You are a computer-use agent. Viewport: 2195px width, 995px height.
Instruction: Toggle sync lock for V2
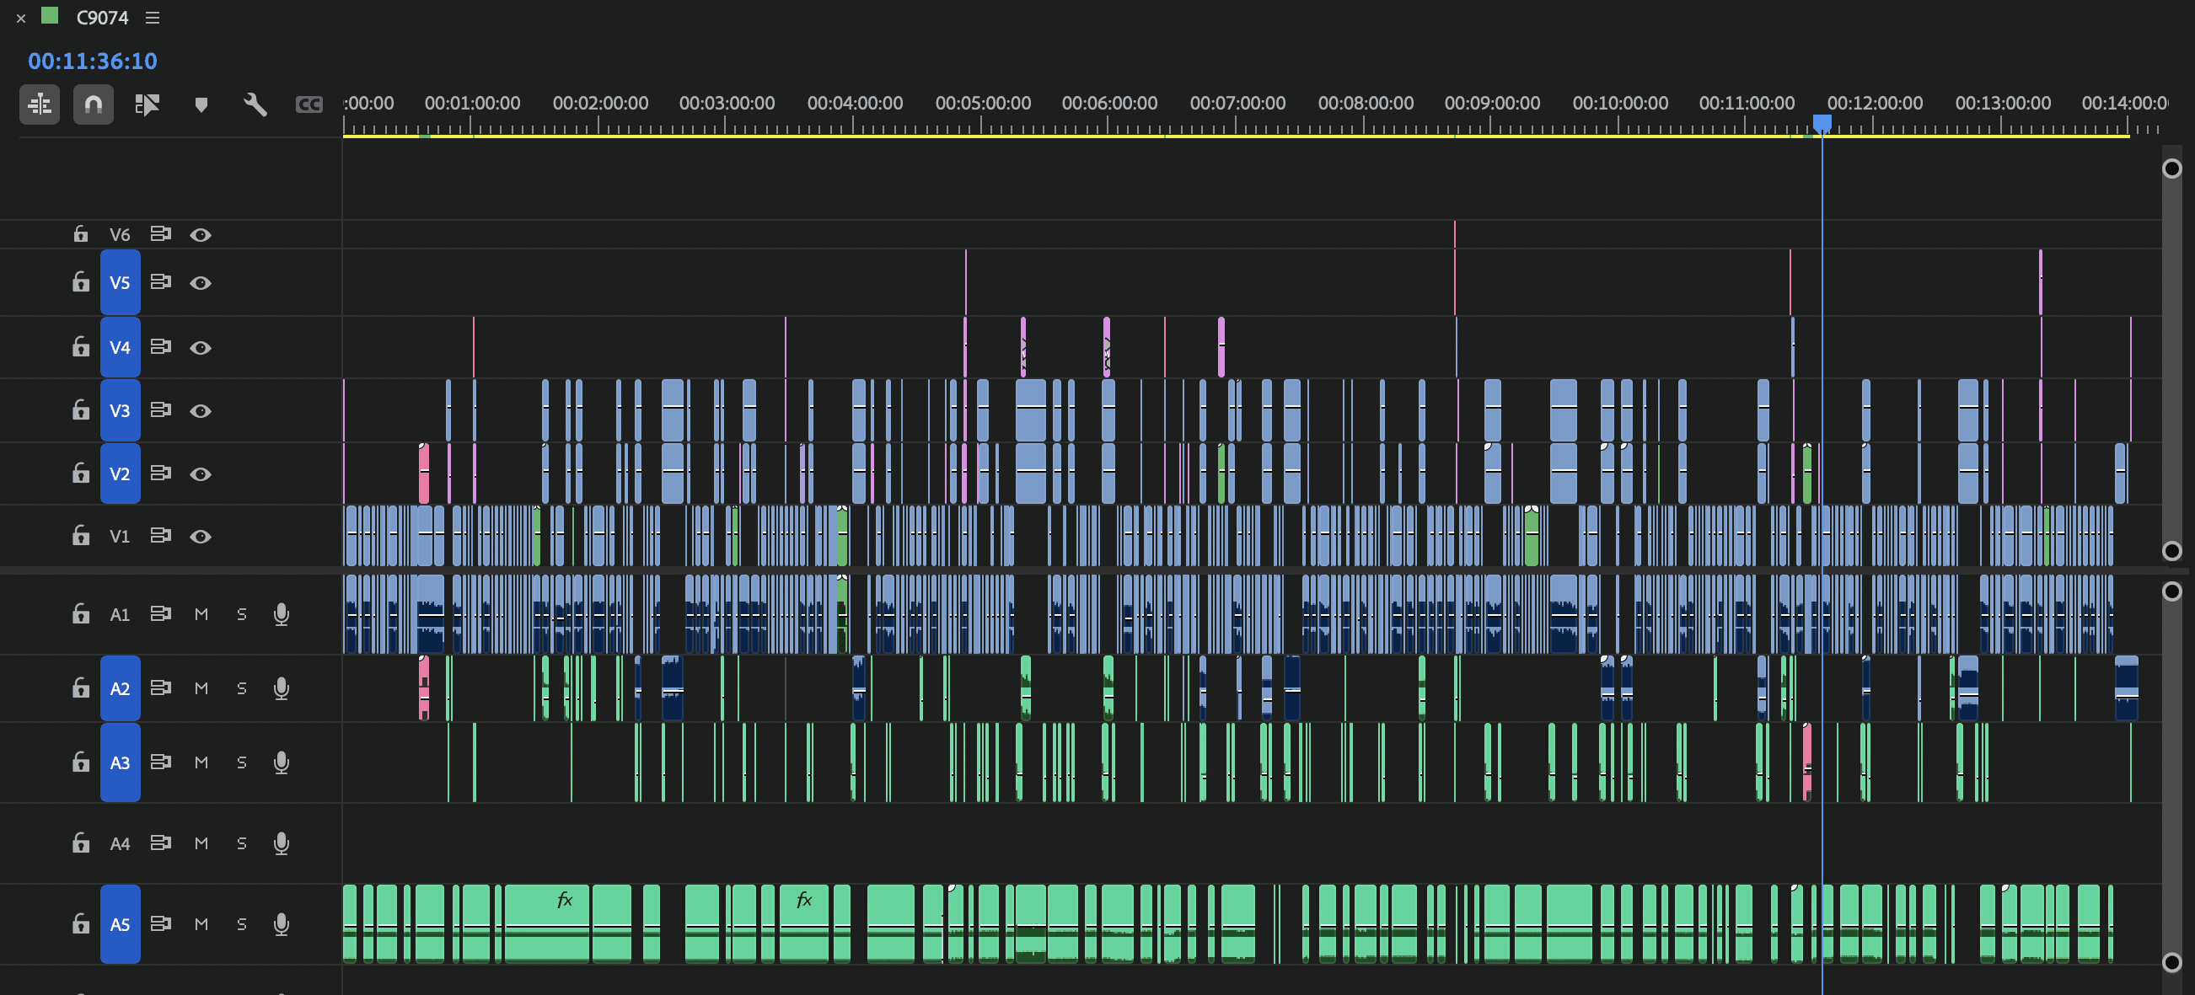(160, 472)
